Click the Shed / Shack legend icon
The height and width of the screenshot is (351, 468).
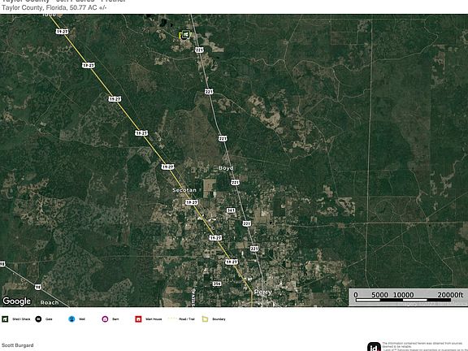5,319
